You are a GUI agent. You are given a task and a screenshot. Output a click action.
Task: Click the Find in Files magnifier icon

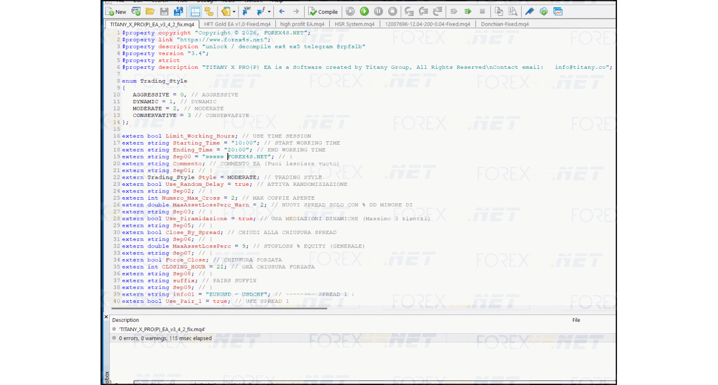(513, 11)
